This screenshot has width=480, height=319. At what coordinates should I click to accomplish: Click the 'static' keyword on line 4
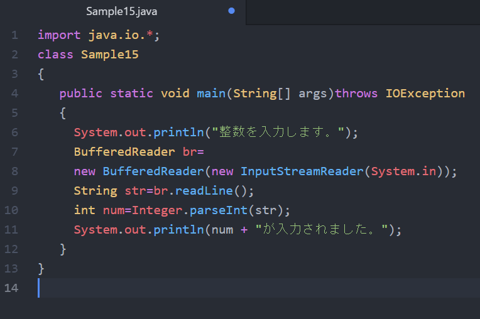pos(132,94)
